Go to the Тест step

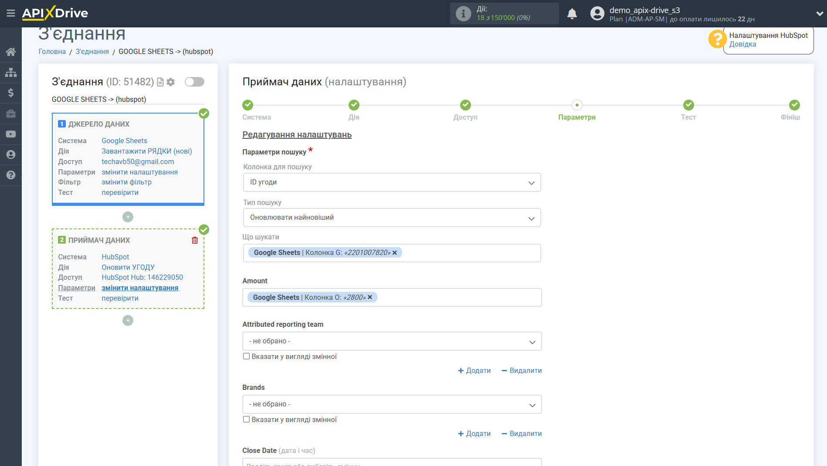688,105
